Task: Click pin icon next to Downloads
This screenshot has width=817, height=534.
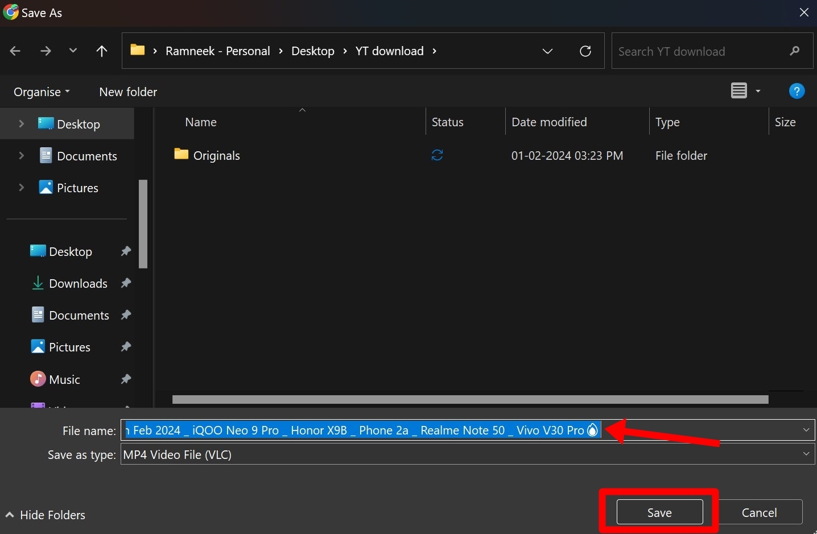Action: click(x=126, y=283)
